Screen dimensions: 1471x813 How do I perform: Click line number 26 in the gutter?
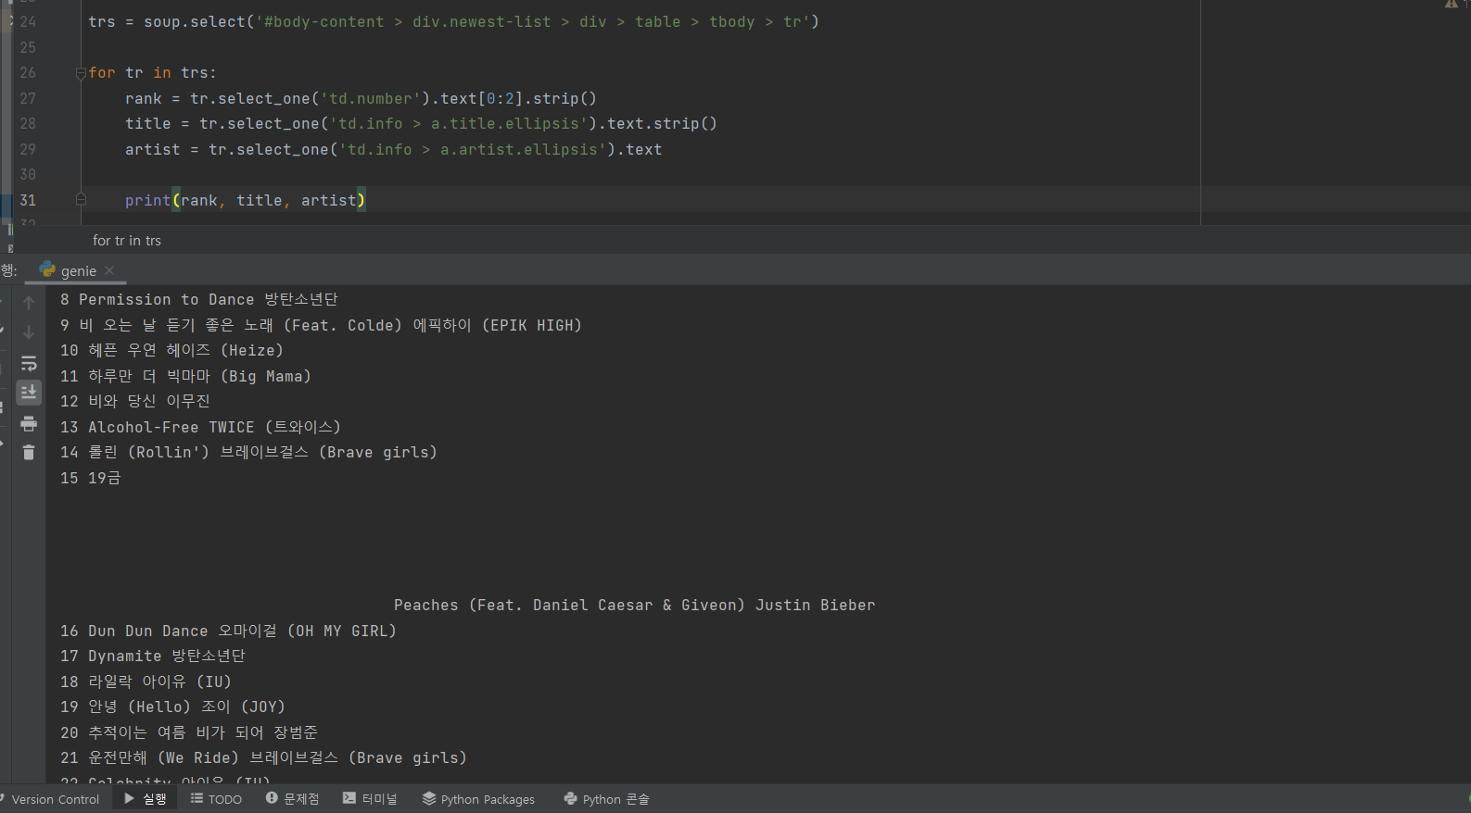tap(28, 73)
